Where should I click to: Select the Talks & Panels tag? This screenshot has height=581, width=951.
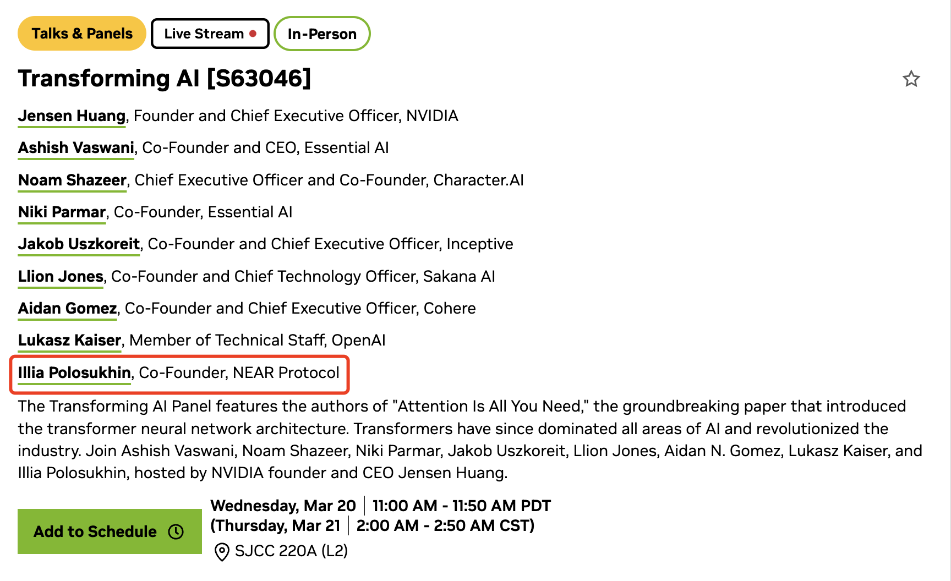tap(82, 34)
